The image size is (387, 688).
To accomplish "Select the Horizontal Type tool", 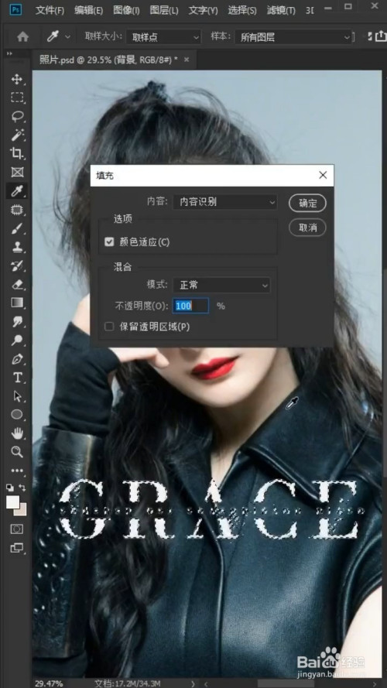I will tap(17, 378).
